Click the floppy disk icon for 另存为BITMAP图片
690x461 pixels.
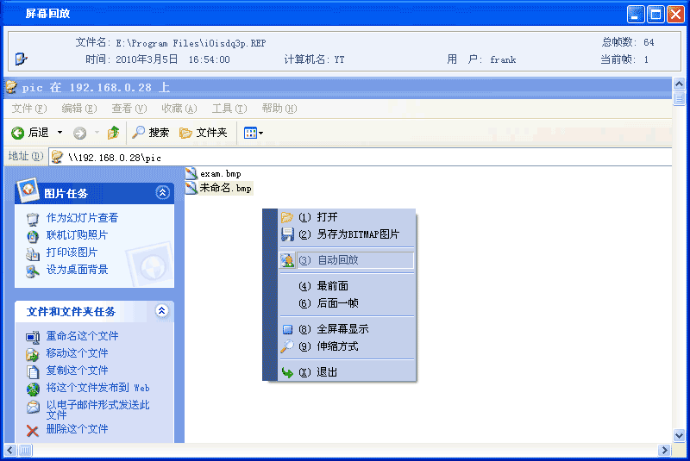pos(288,234)
